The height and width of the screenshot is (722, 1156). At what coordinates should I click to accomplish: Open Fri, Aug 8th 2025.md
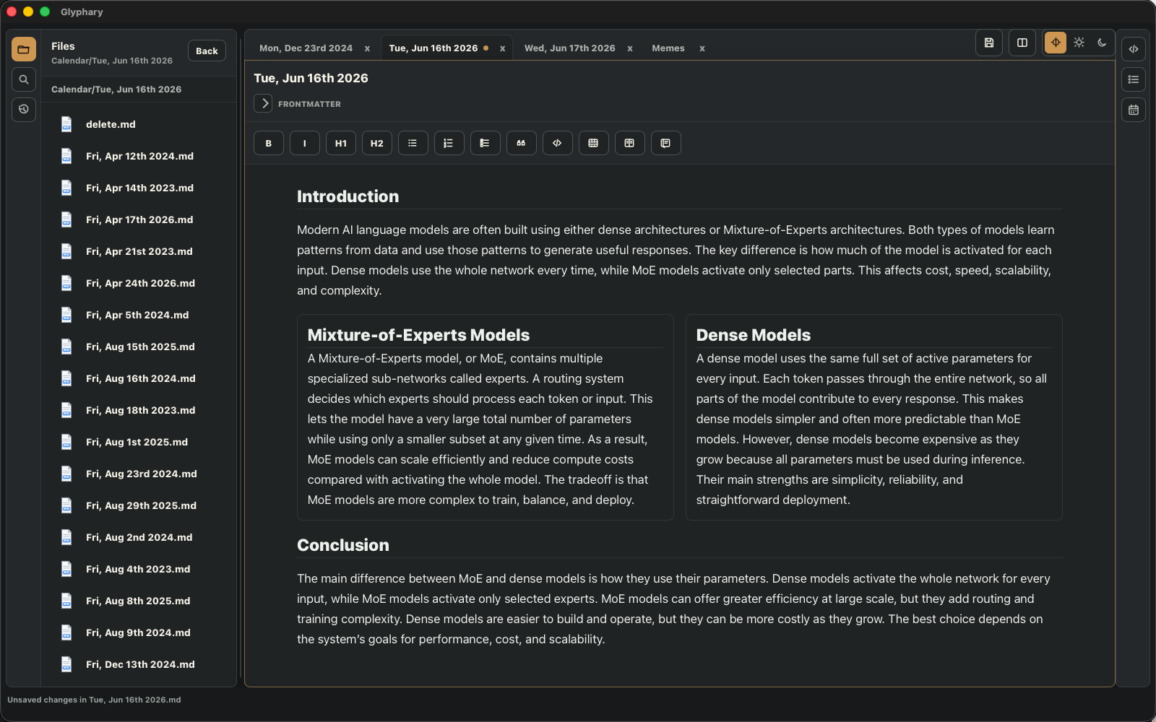click(x=139, y=601)
